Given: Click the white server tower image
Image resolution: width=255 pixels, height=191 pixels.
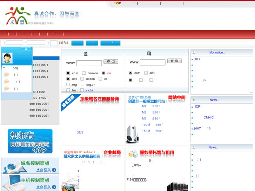Looking at the screenshot, I should point(133,134).
